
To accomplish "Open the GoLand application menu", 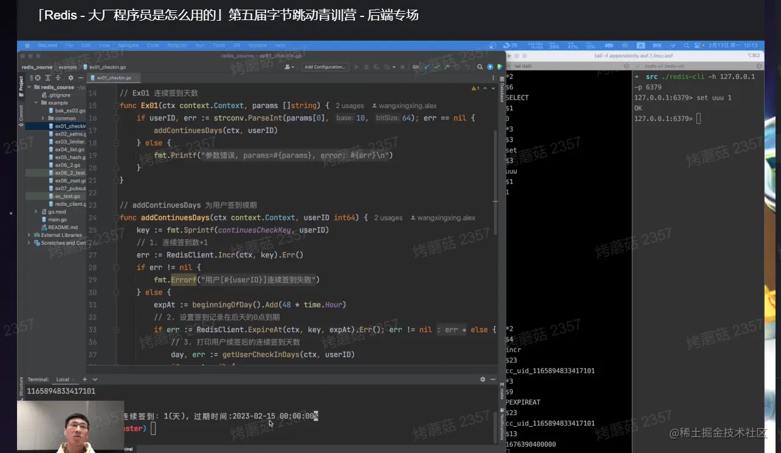I will pyautogui.click(x=47, y=46).
